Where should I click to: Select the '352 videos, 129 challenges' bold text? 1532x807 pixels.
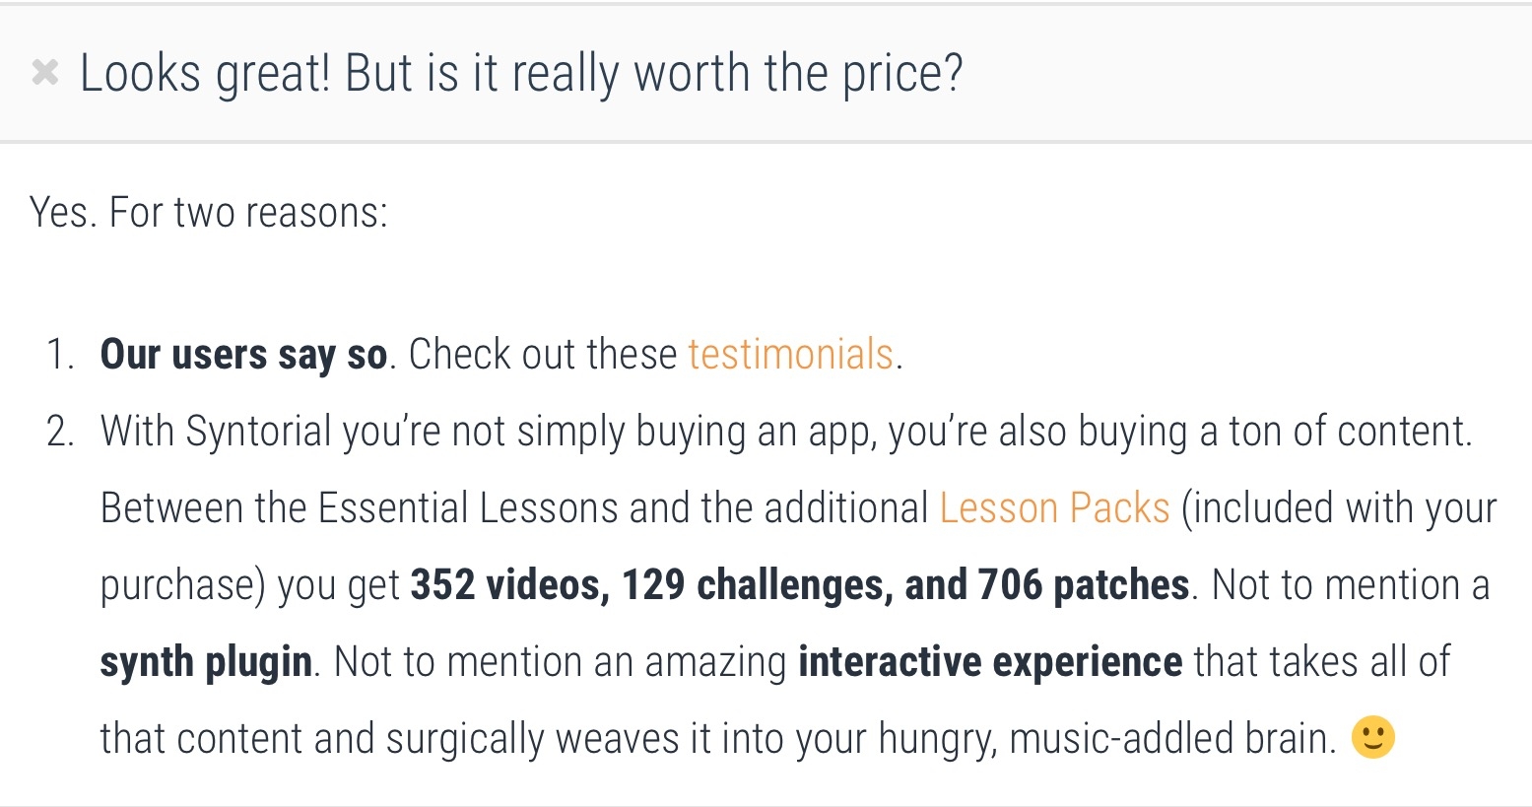[x=645, y=585]
